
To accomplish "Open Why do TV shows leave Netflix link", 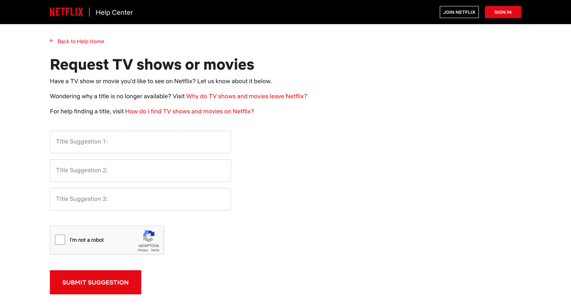I will (x=247, y=96).
